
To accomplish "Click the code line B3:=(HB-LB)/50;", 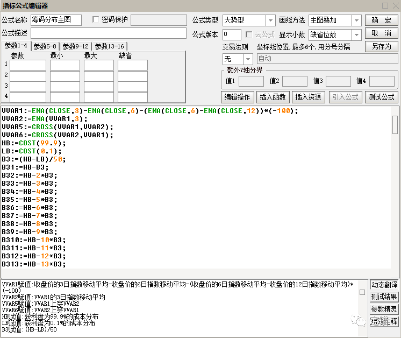I will click(x=34, y=159).
